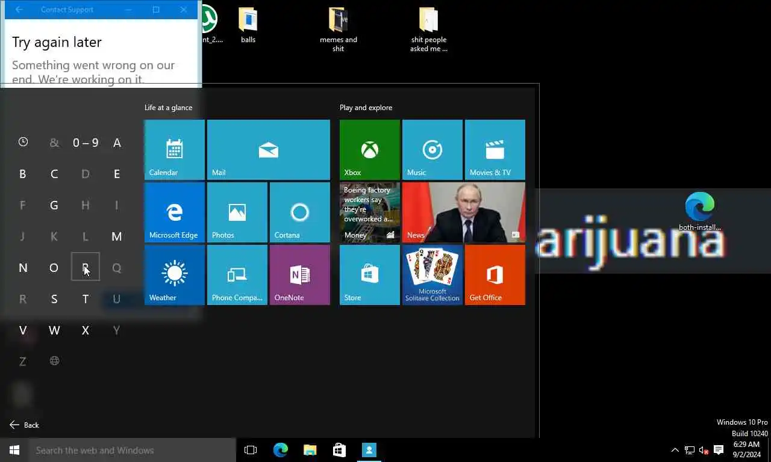Jump to apps starting with V
771x462 pixels.
click(x=23, y=330)
